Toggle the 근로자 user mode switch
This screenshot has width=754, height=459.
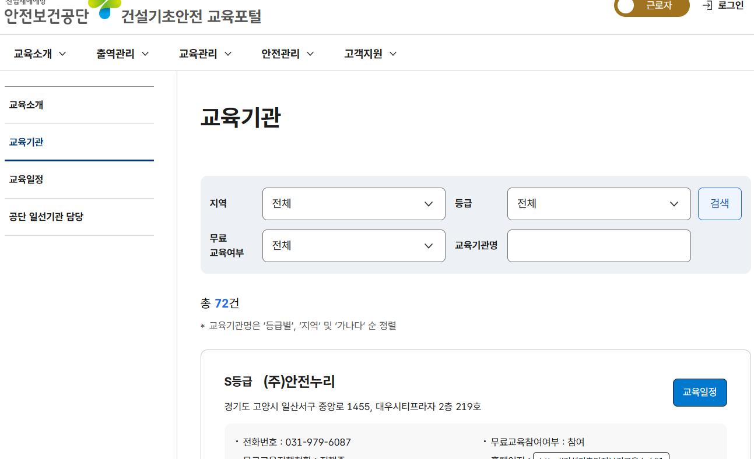[651, 8]
